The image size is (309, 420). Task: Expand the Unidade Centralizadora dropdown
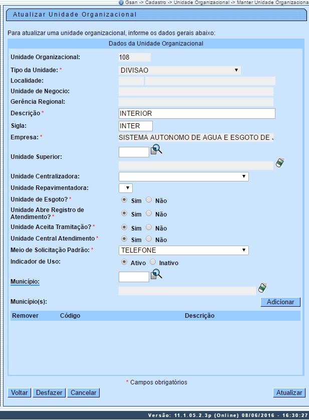click(x=183, y=176)
